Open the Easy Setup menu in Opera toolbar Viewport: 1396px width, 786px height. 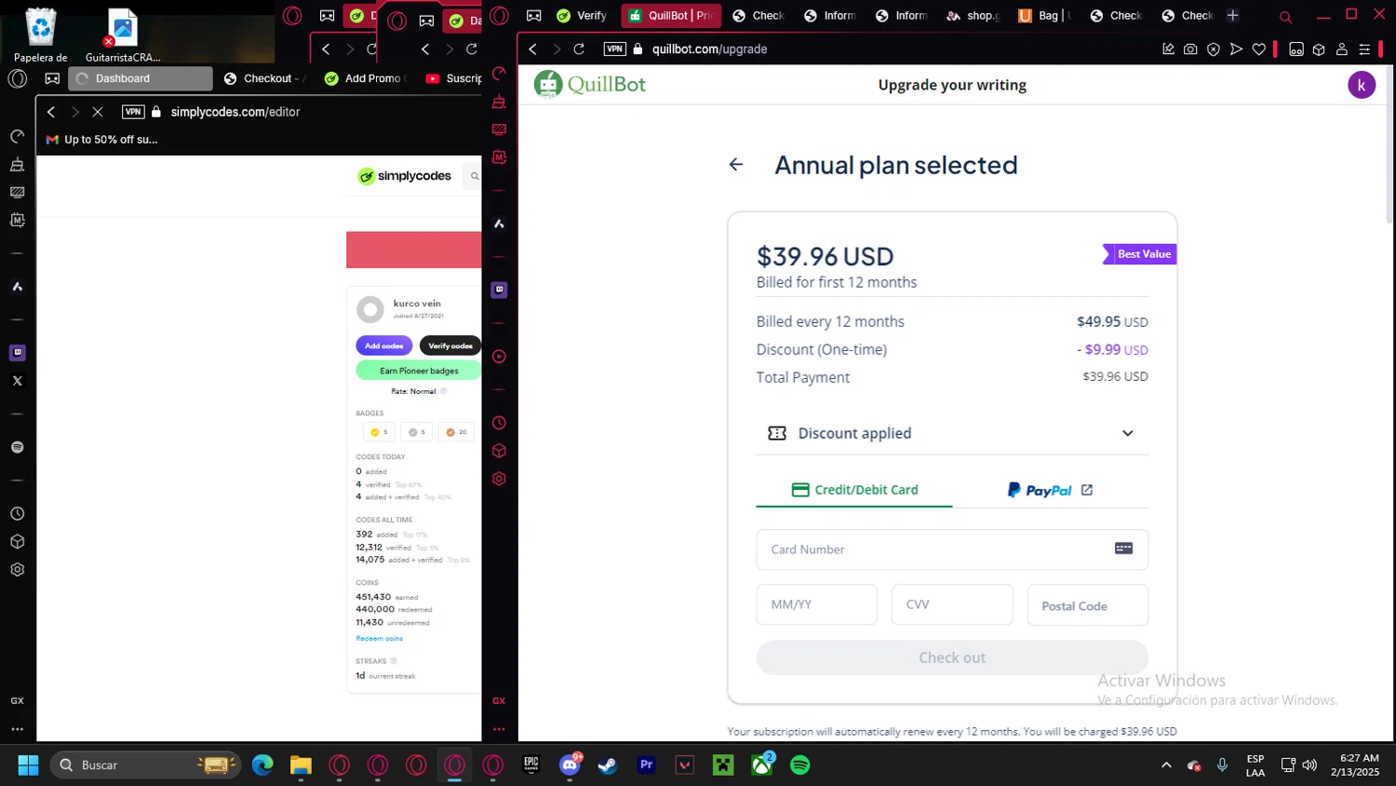[1364, 49]
